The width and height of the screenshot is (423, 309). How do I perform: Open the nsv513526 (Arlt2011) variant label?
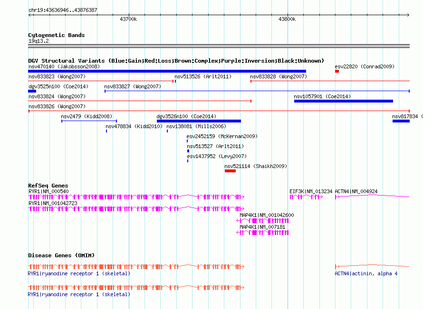click(203, 76)
